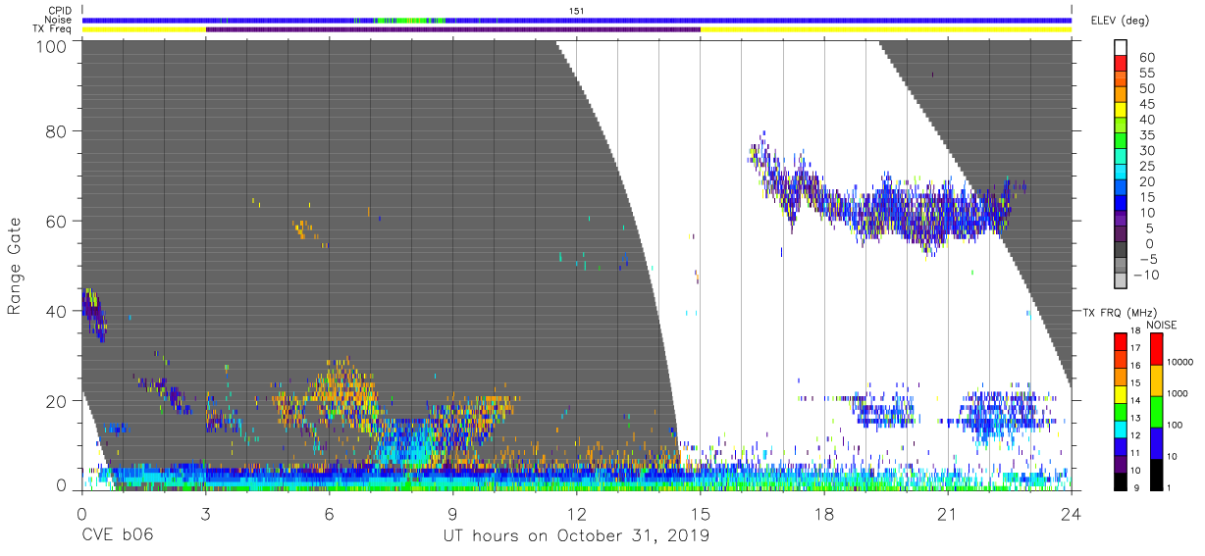Click the Range Gate axis title
Viewport: 1205px width, 556px height.
(x=15, y=266)
